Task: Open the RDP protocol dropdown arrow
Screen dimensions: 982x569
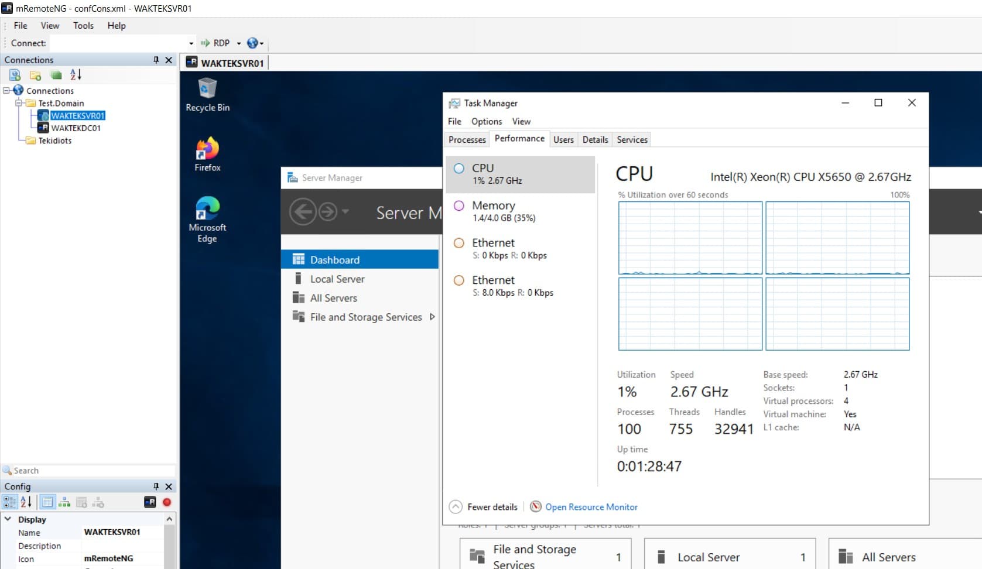Action: [239, 43]
